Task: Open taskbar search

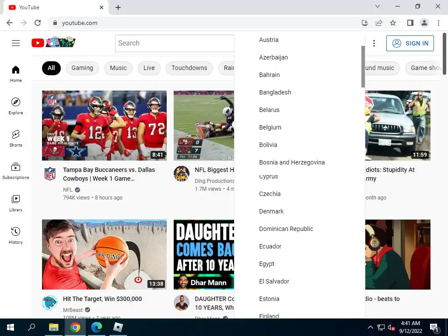Action: 31,327
